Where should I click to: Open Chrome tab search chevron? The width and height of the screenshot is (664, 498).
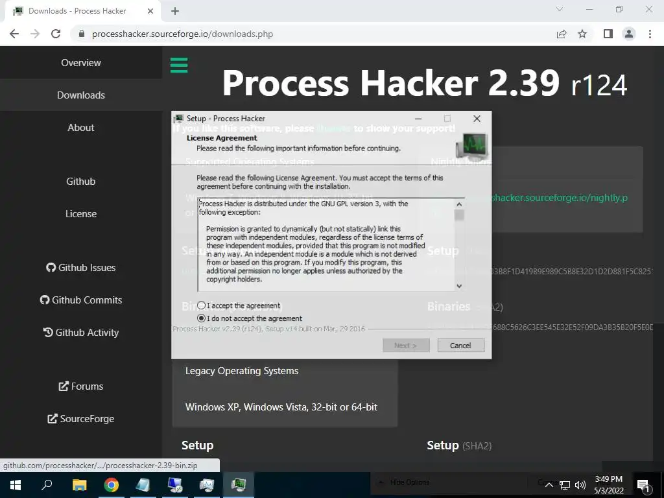(560, 9)
